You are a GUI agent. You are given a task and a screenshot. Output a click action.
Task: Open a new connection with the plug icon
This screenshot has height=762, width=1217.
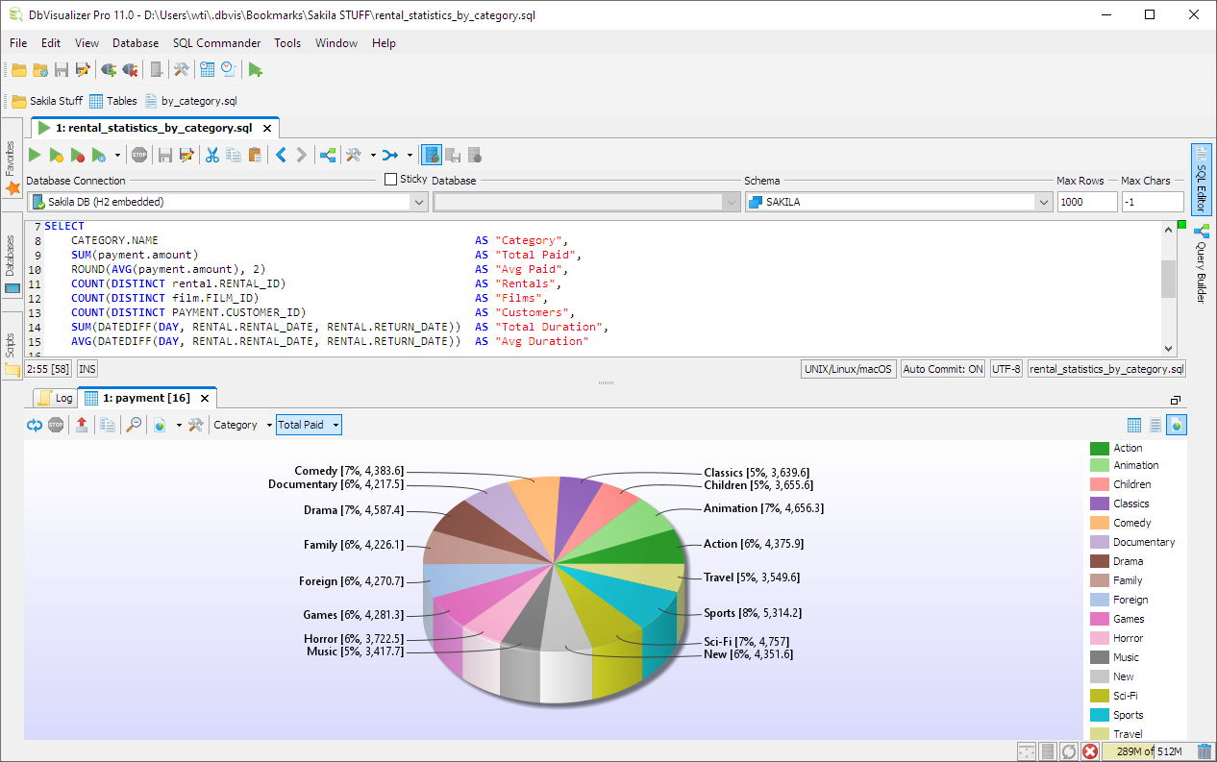[107, 69]
